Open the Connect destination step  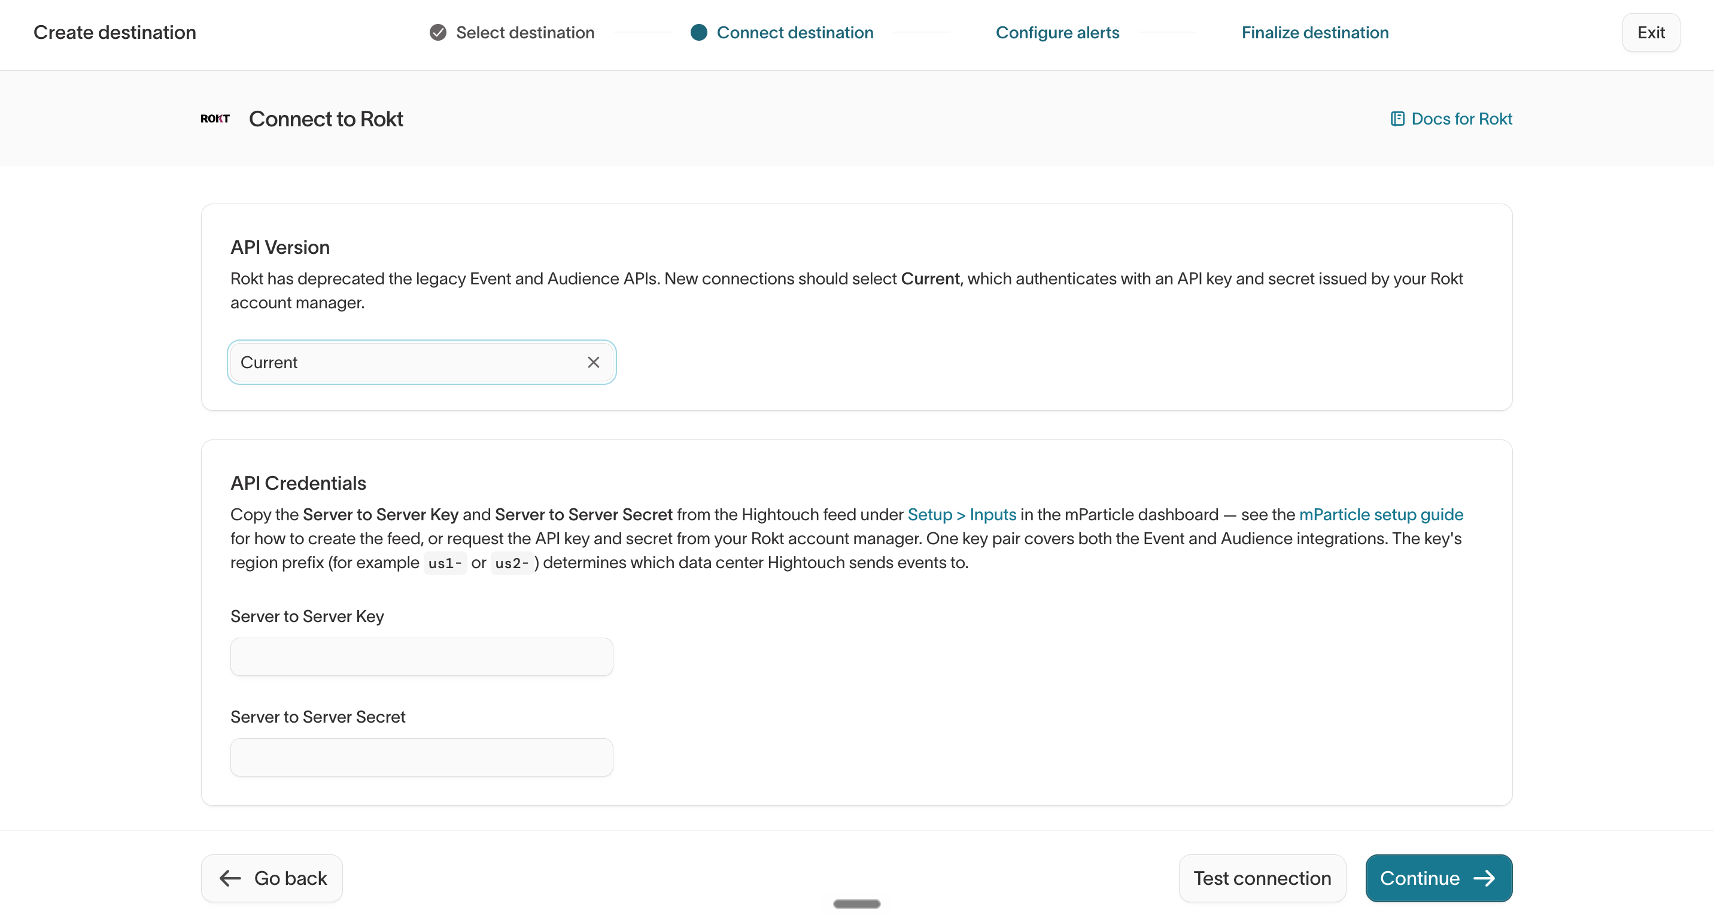coord(795,32)
